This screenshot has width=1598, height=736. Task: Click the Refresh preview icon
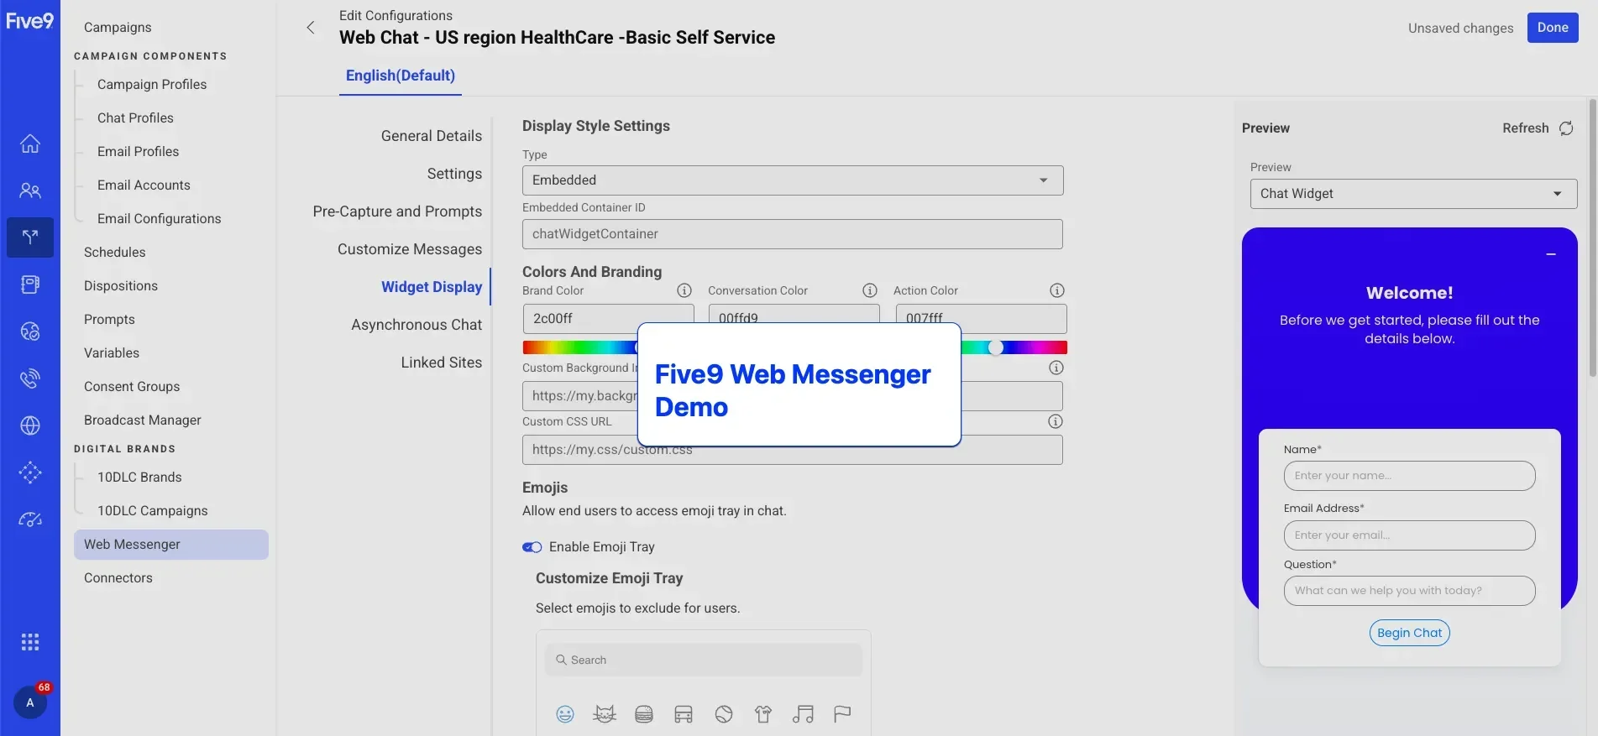(x=1566, y=128)
